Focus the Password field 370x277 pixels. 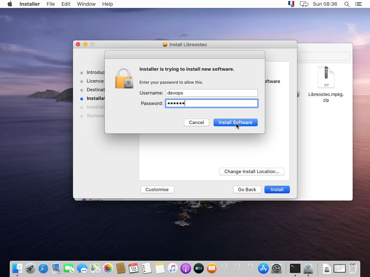pos(212,104)
